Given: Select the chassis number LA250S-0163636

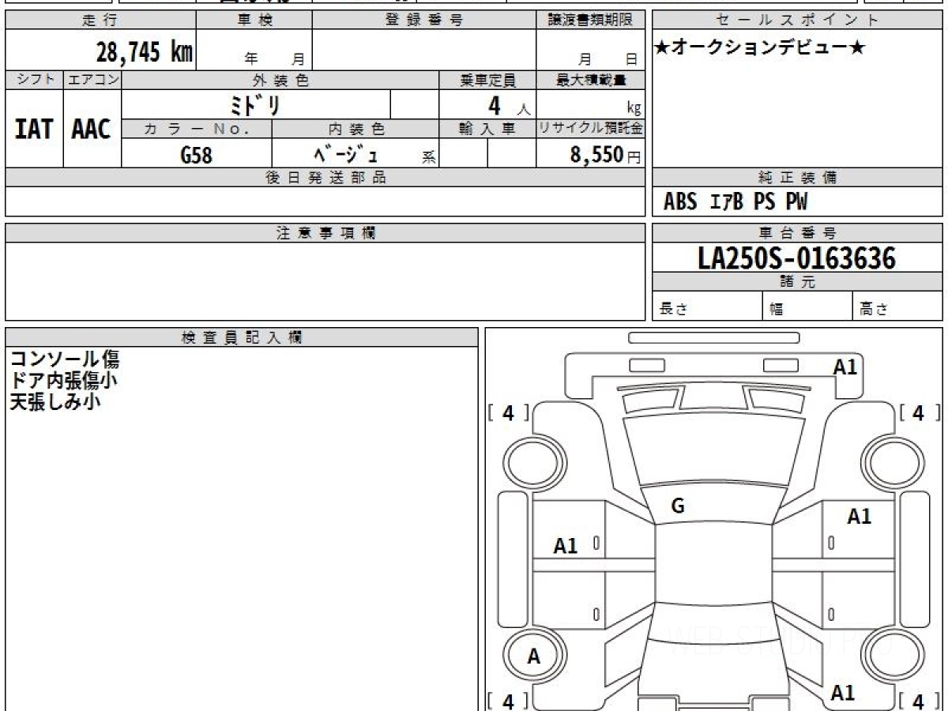Looking at the screenshot, I should [x=797, y=258].
